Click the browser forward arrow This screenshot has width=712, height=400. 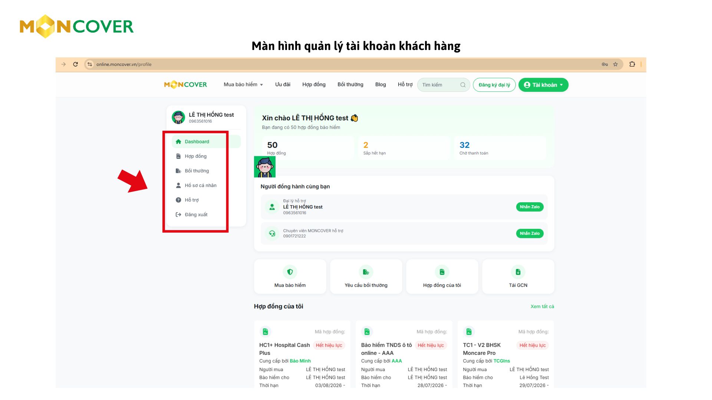tap(63, 64)
